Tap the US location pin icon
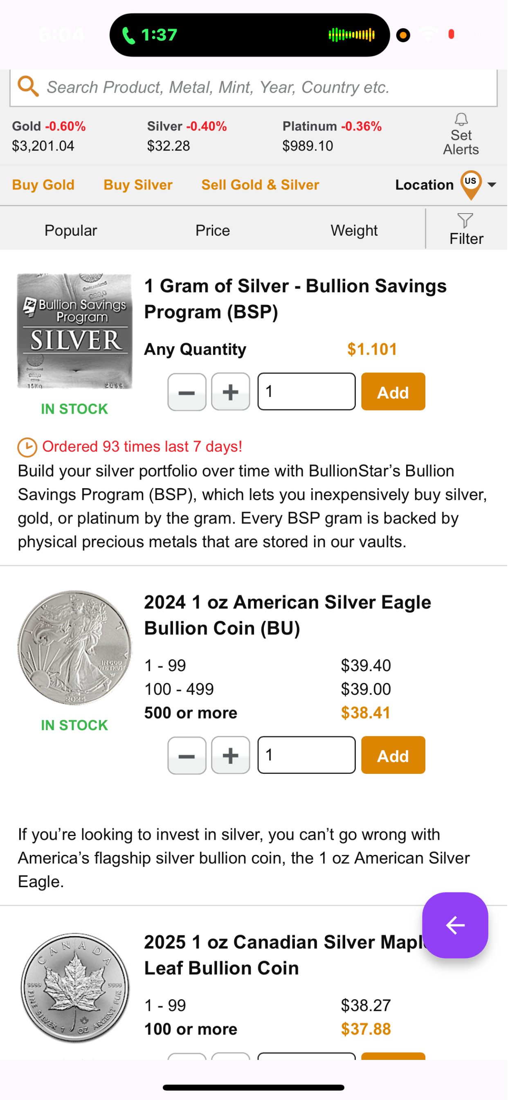Viewport: 508px width, 1100px height. [471, 185]
